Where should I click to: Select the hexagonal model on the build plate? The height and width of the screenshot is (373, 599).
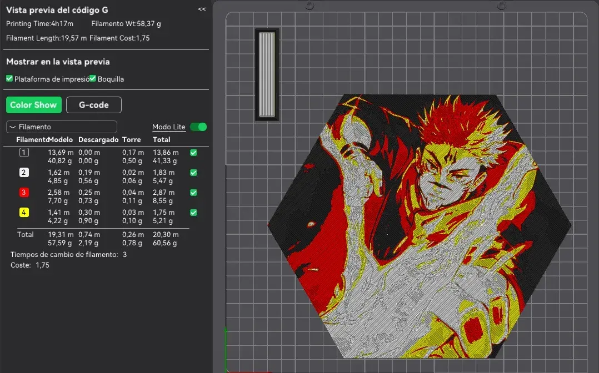420,226
